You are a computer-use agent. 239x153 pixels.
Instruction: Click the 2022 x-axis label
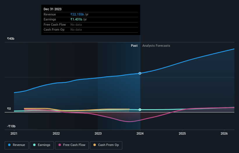(x=56, y=133)
